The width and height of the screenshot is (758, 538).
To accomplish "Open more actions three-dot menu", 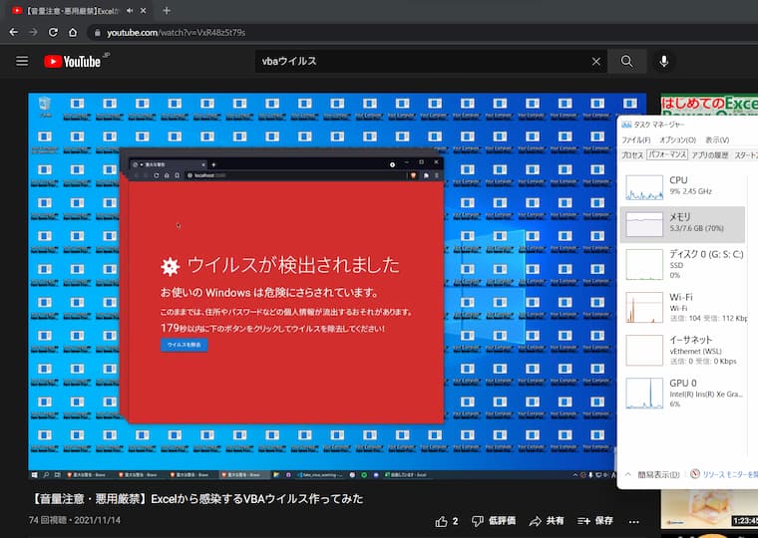I will [x=634, y=522].
